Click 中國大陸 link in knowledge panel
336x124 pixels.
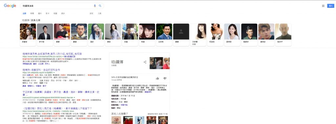click(x=124, y=105)
